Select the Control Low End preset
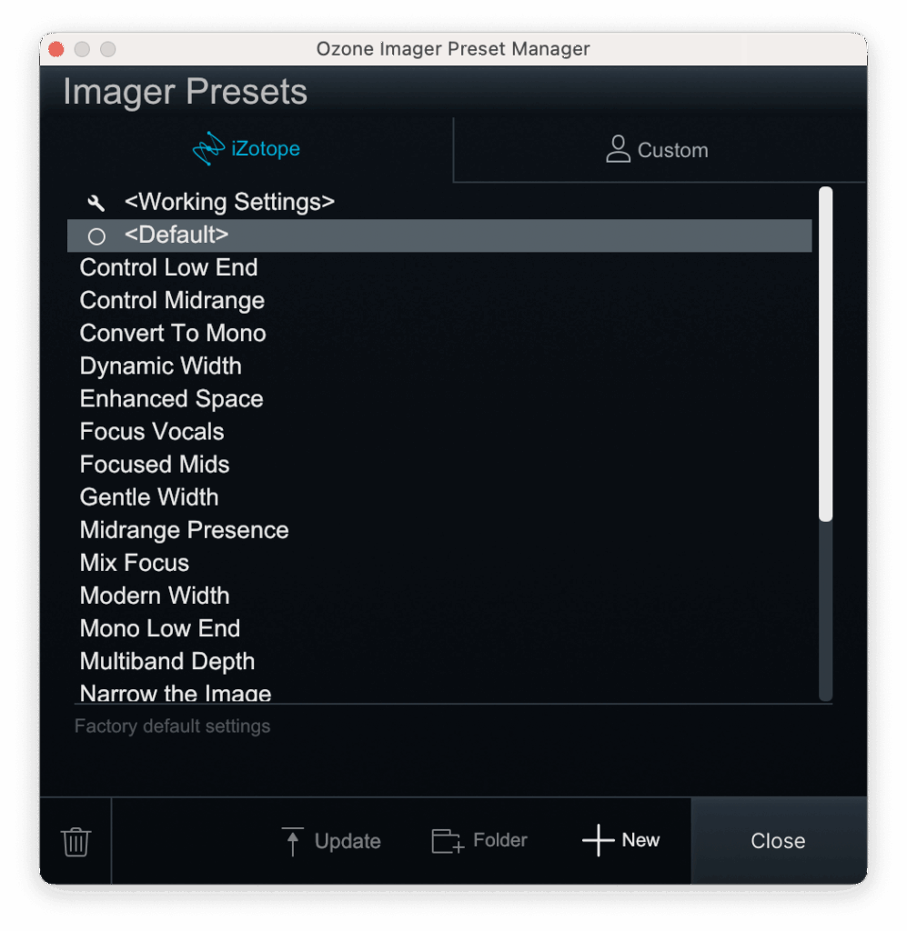Image resolution: width=907 pixels, height=931 pixels. click(x=168, y=268)
